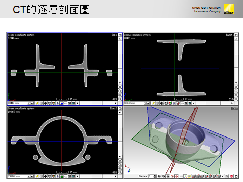Screen dimensions: 243x182
Task: Select the pan/move tool in Top view toolbar
Action: coord(46,103)
